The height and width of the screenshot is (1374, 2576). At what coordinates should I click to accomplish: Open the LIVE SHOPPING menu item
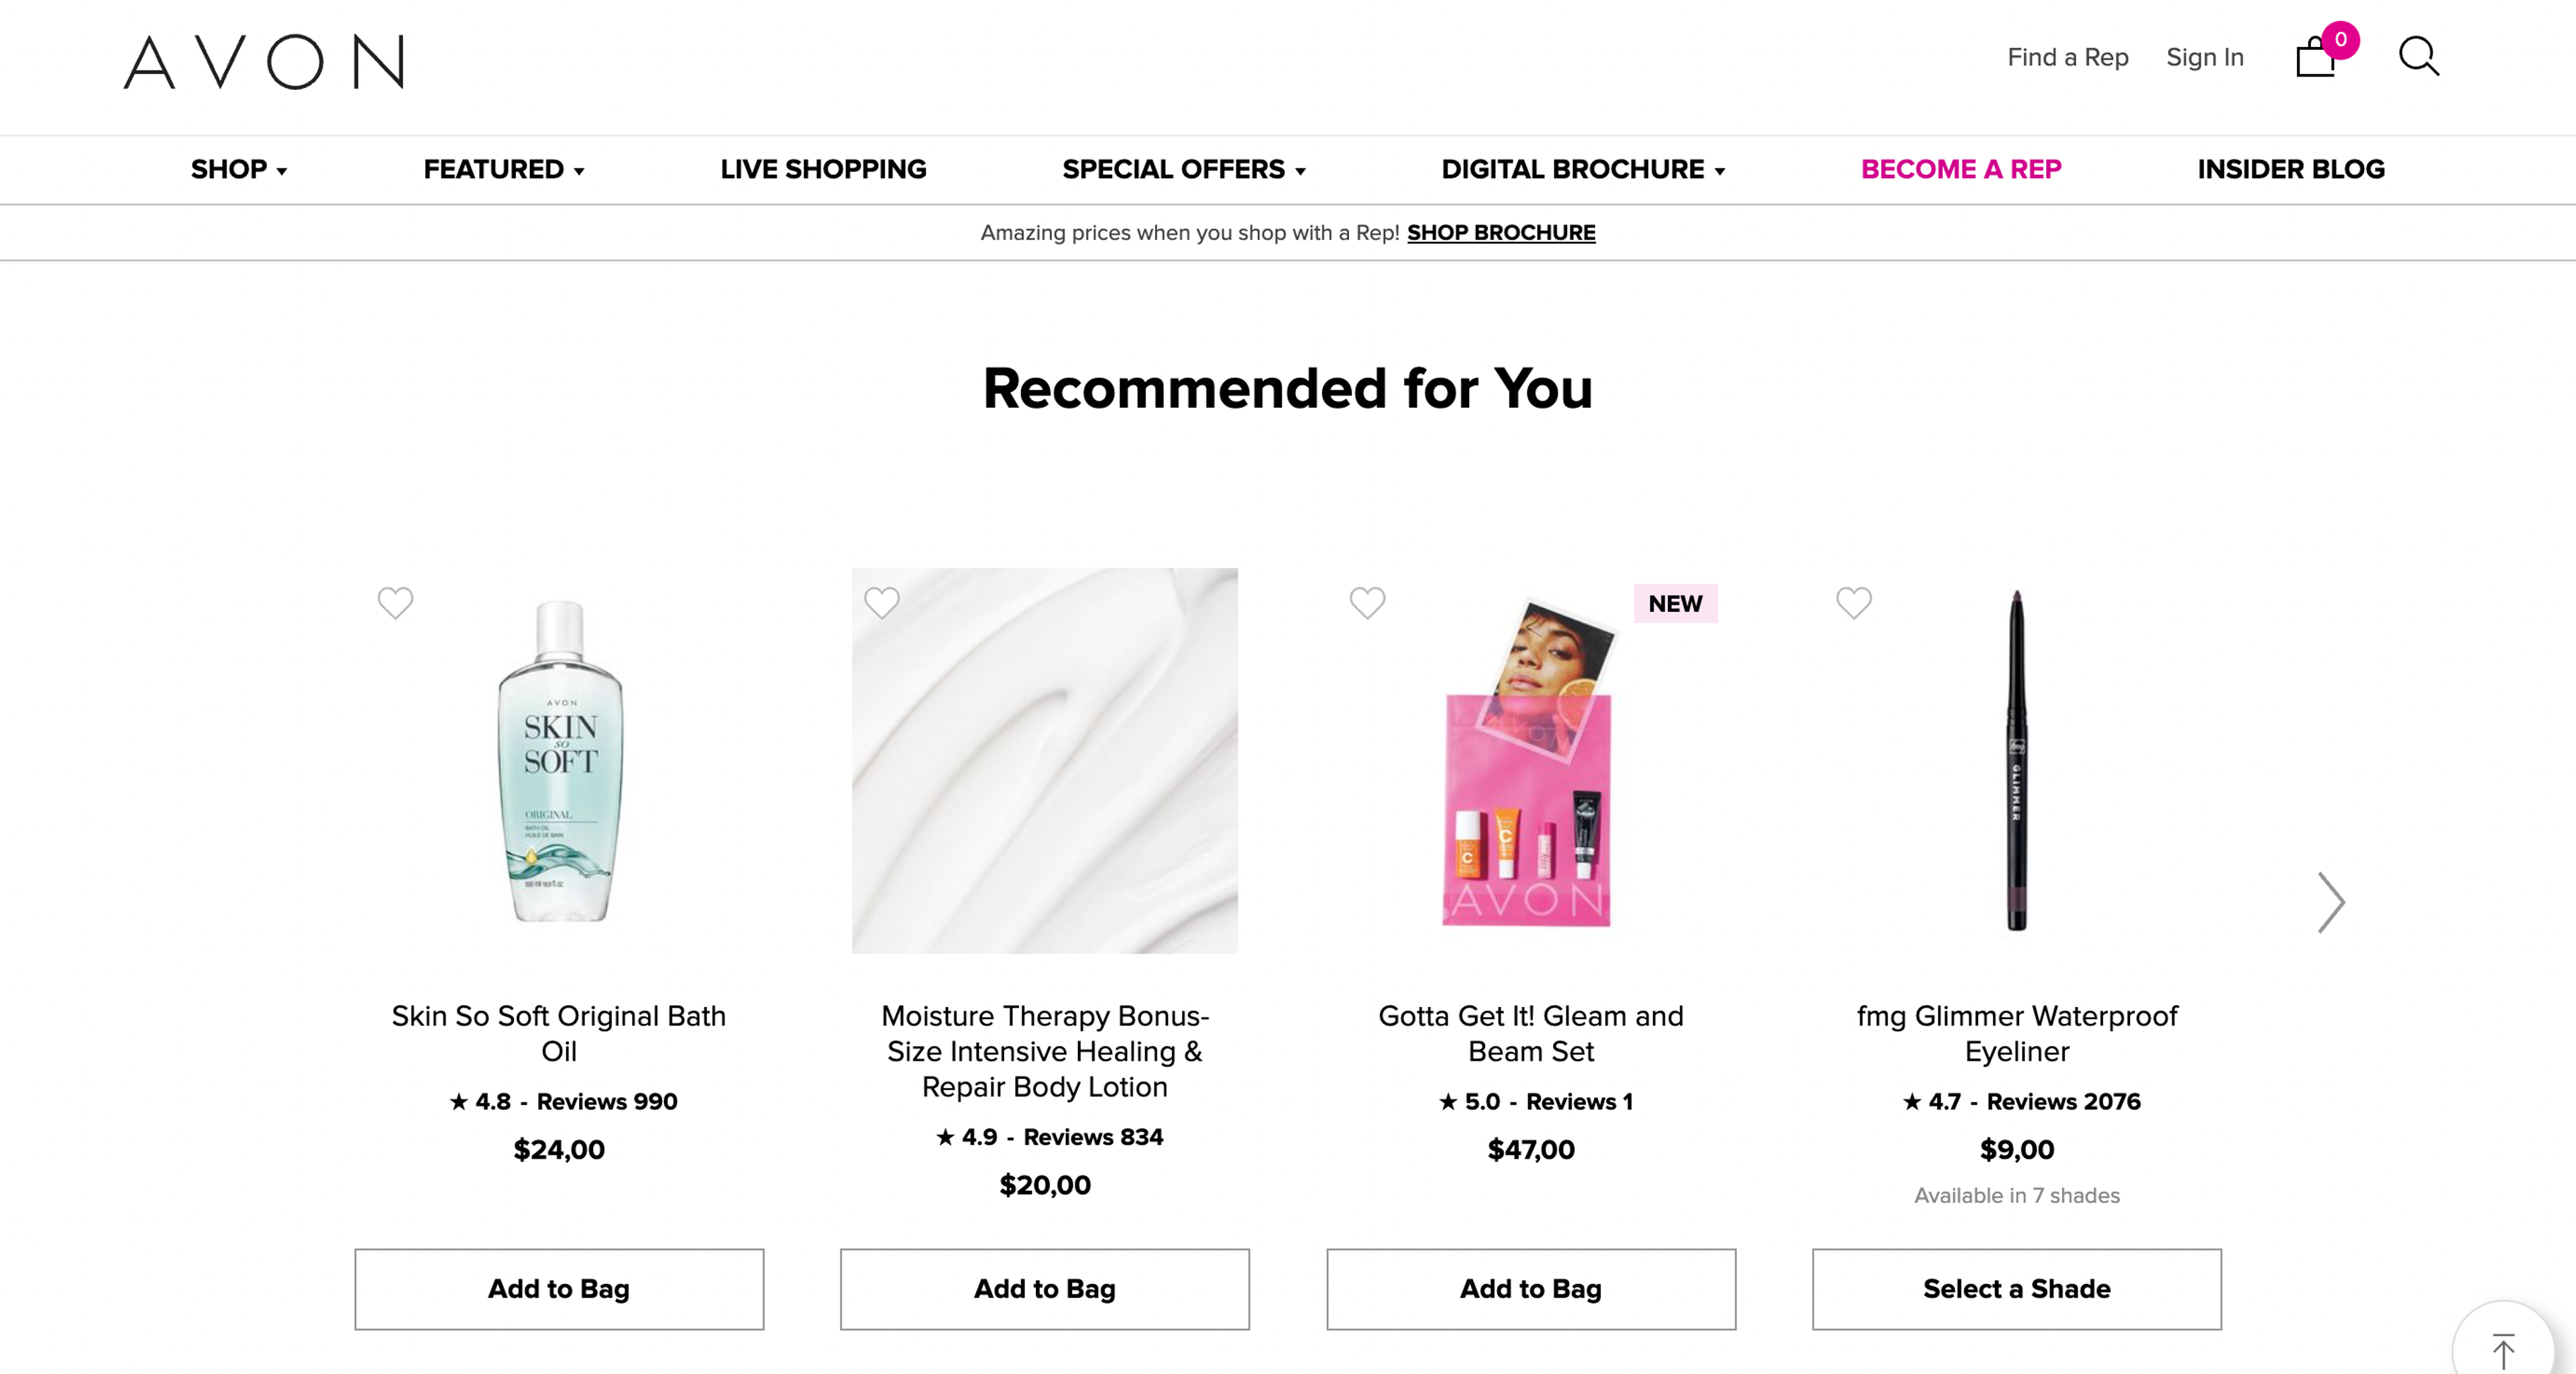pyautogui.click(x=823, y=169)
